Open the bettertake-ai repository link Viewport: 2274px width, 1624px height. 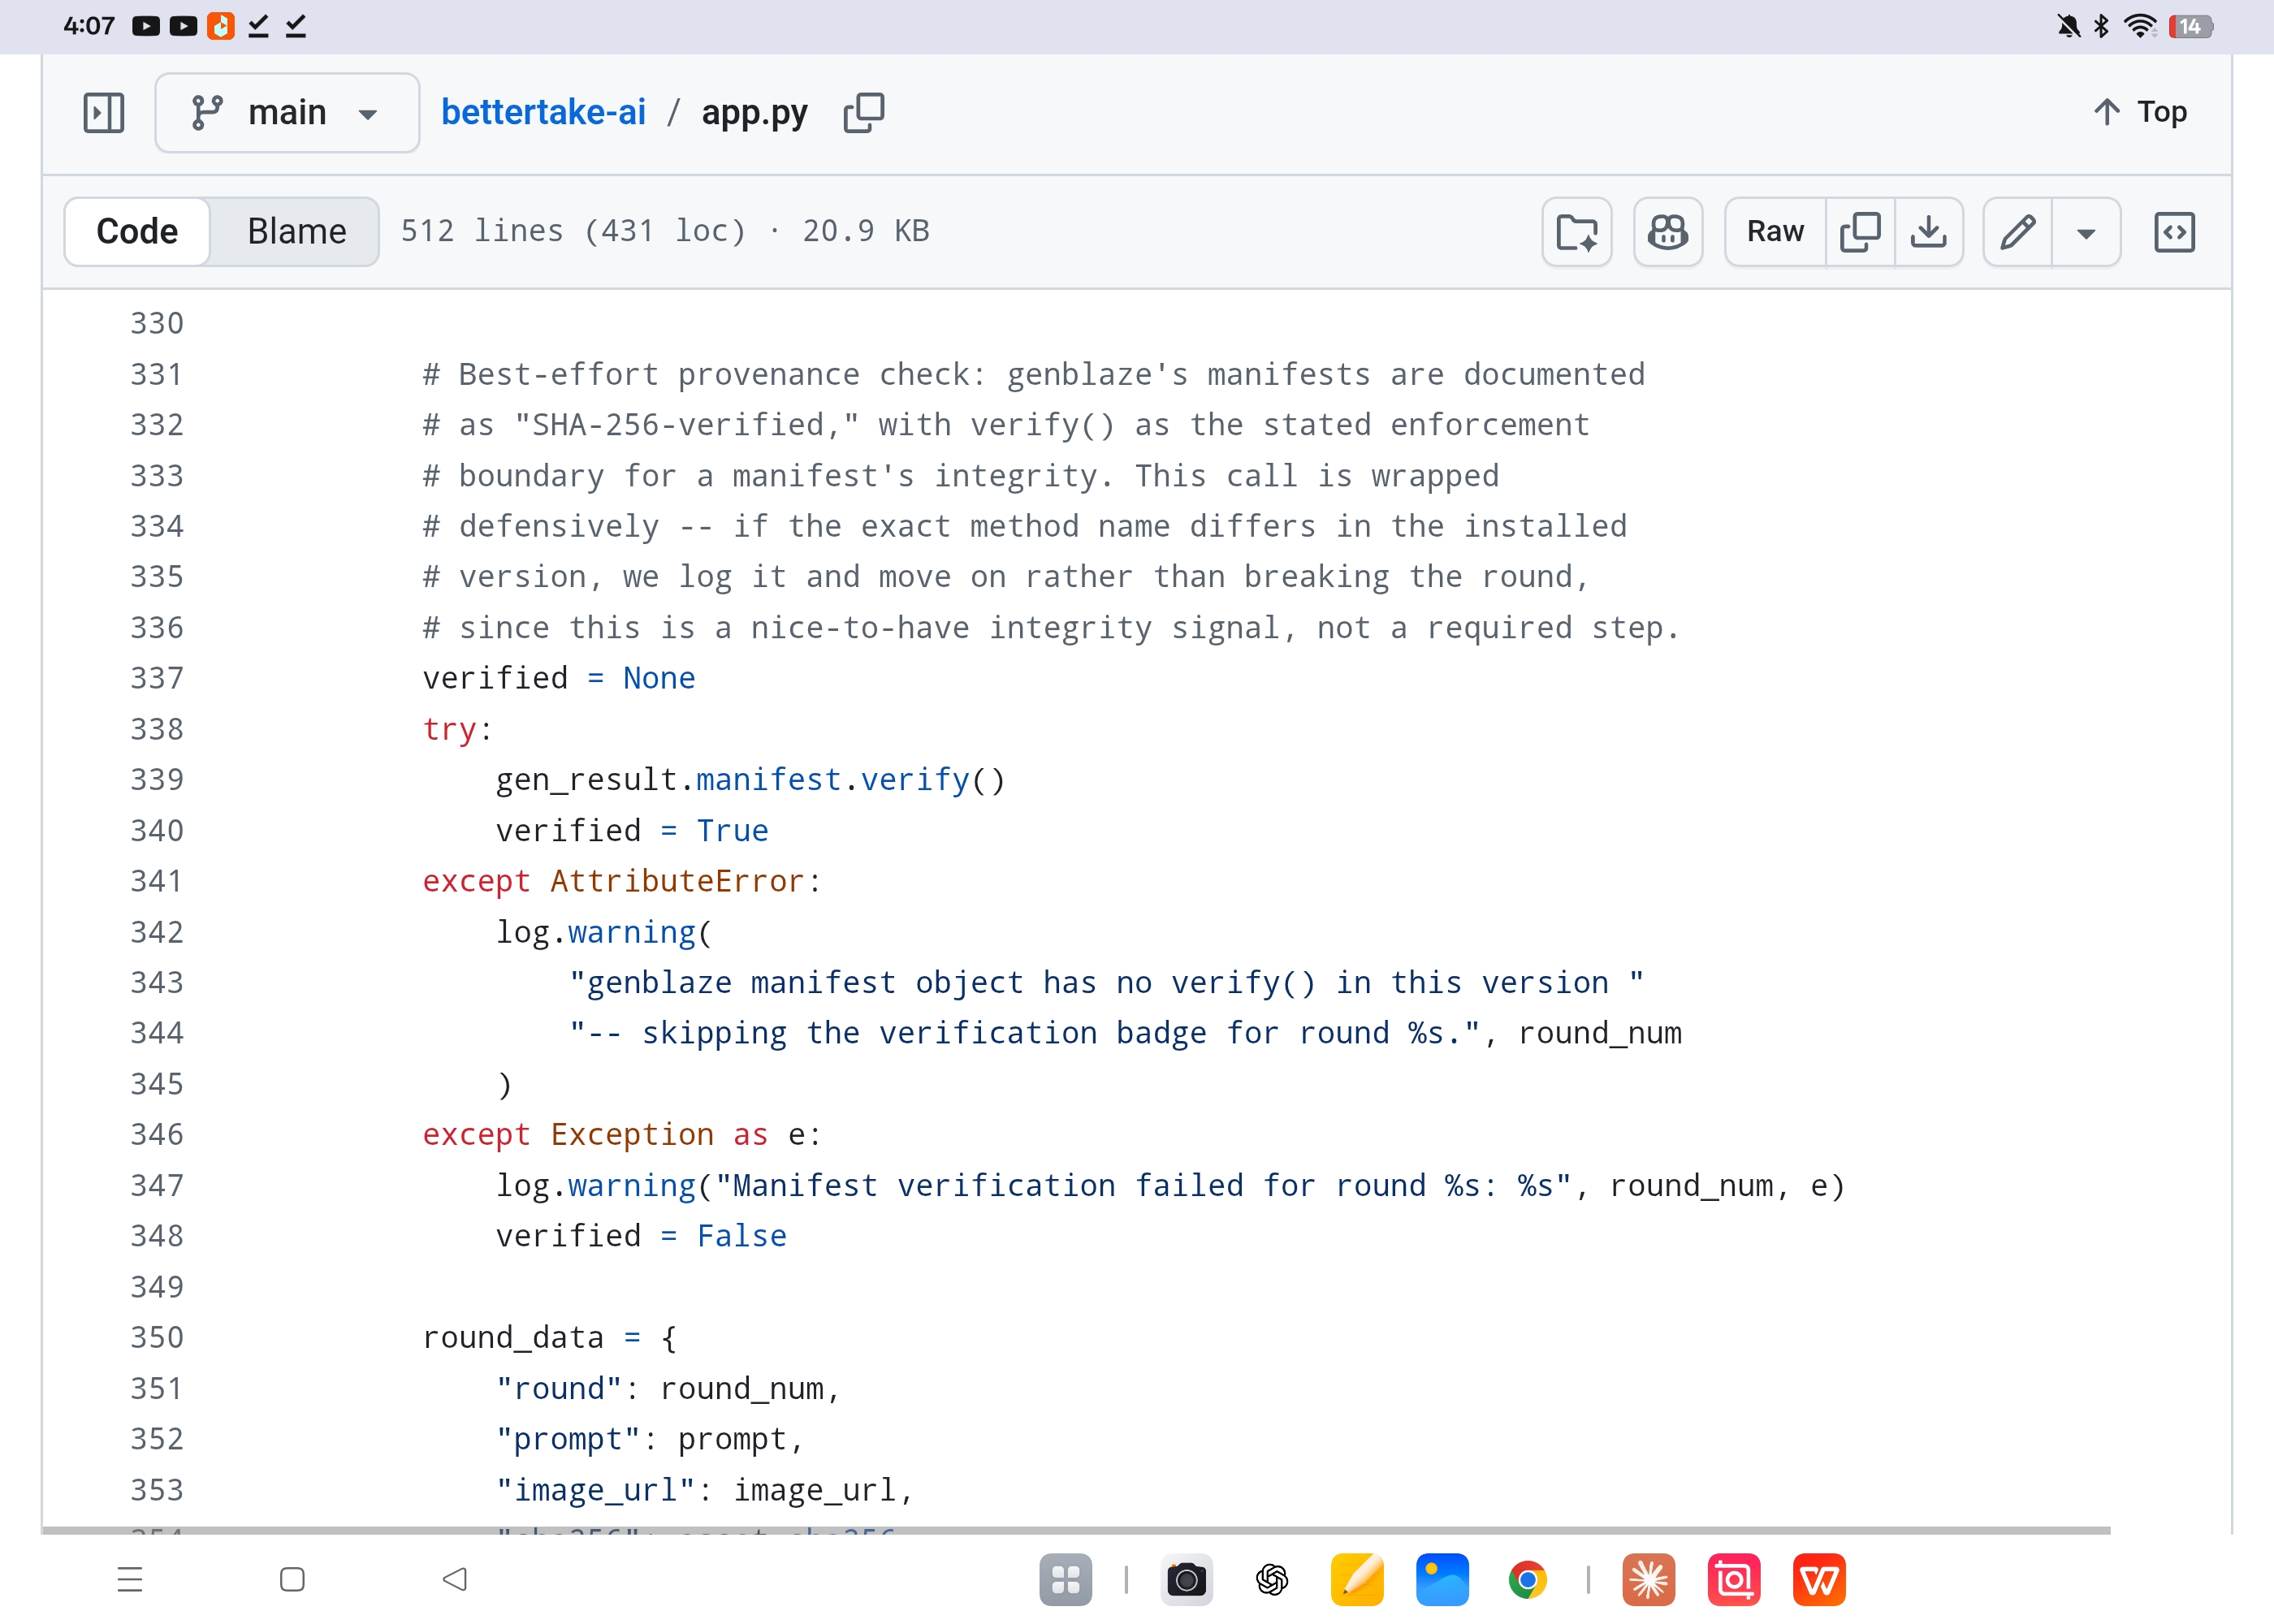[x=543, y=112]
